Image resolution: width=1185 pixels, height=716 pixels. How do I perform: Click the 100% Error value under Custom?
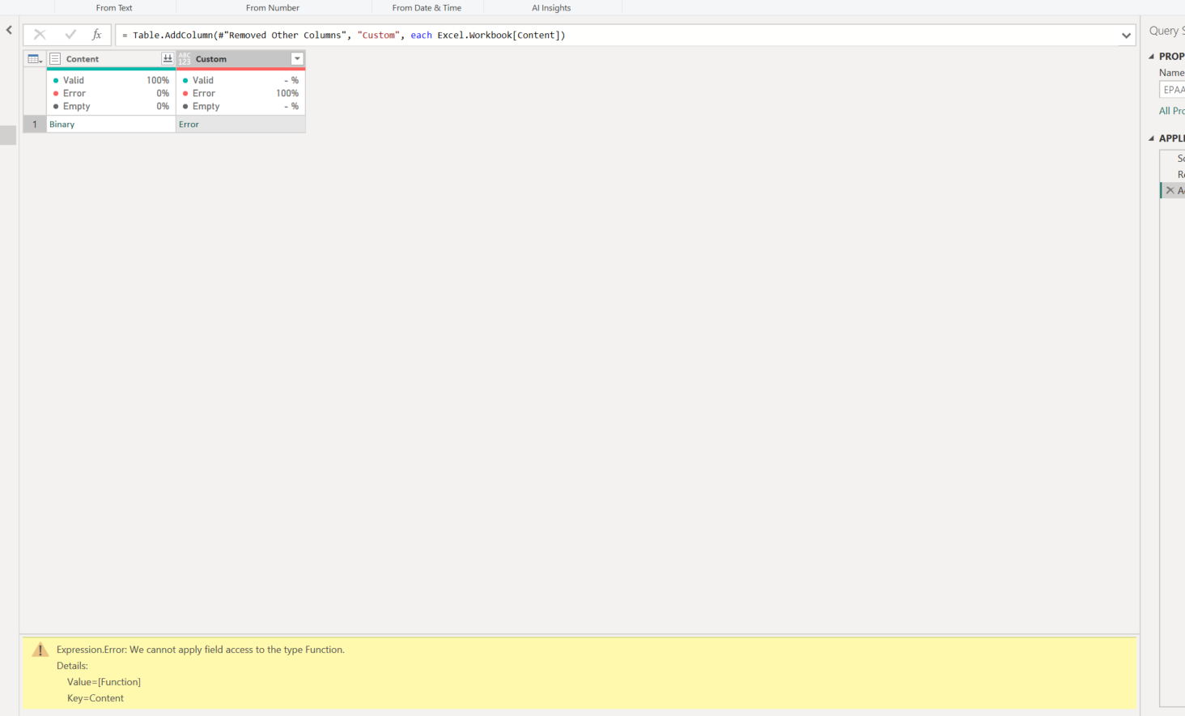(x=287, y=93)
